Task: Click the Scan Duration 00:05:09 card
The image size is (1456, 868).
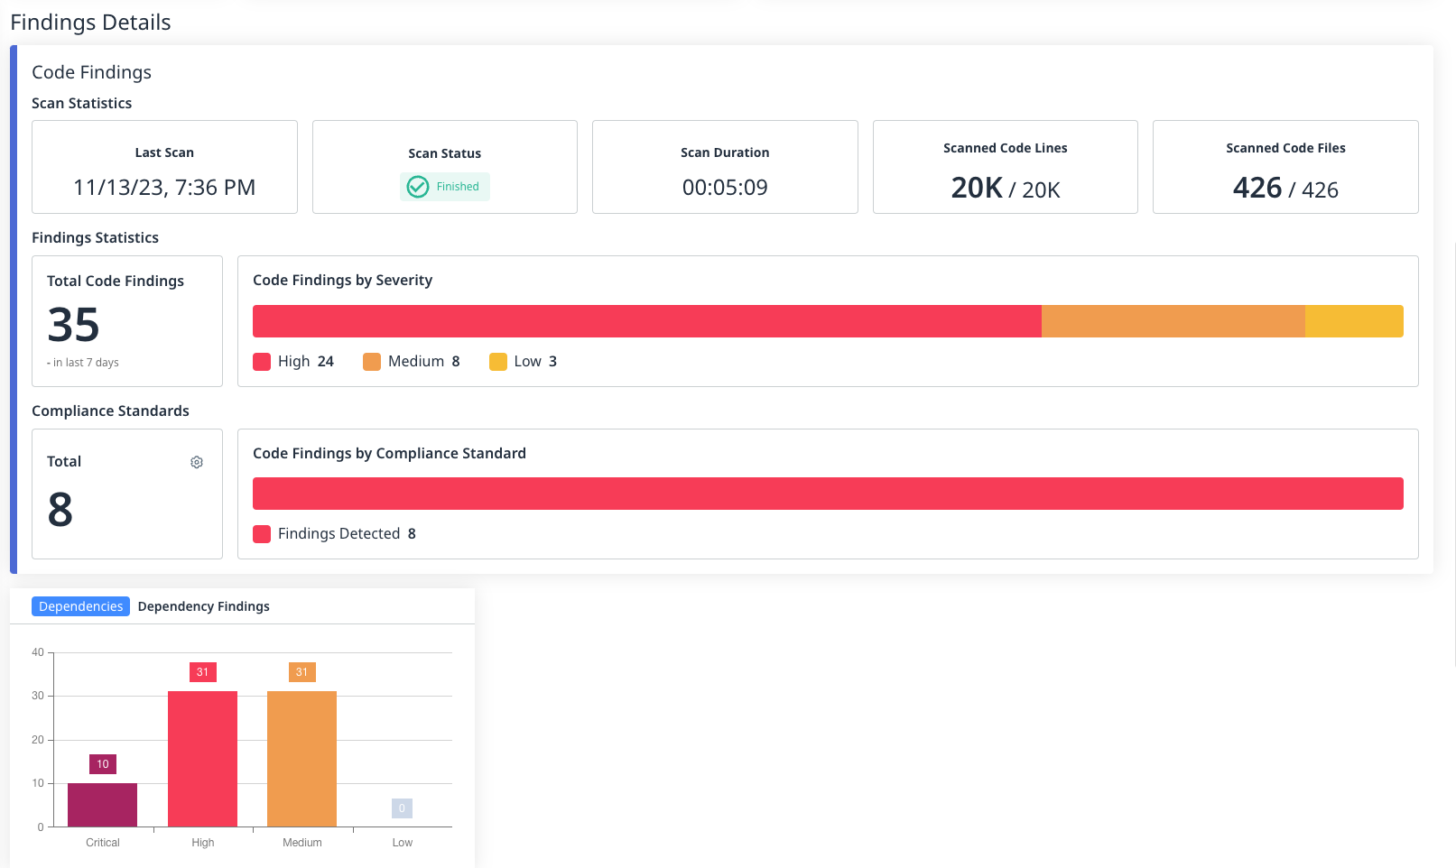Action: coord(724,167)
